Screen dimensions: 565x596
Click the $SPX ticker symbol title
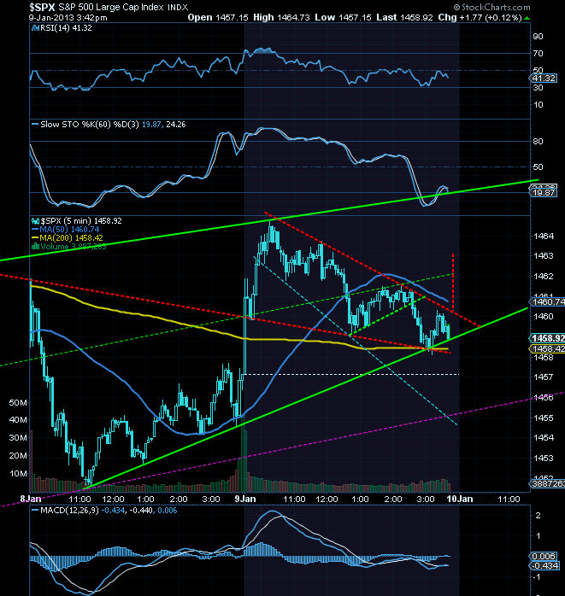(42, 7)
